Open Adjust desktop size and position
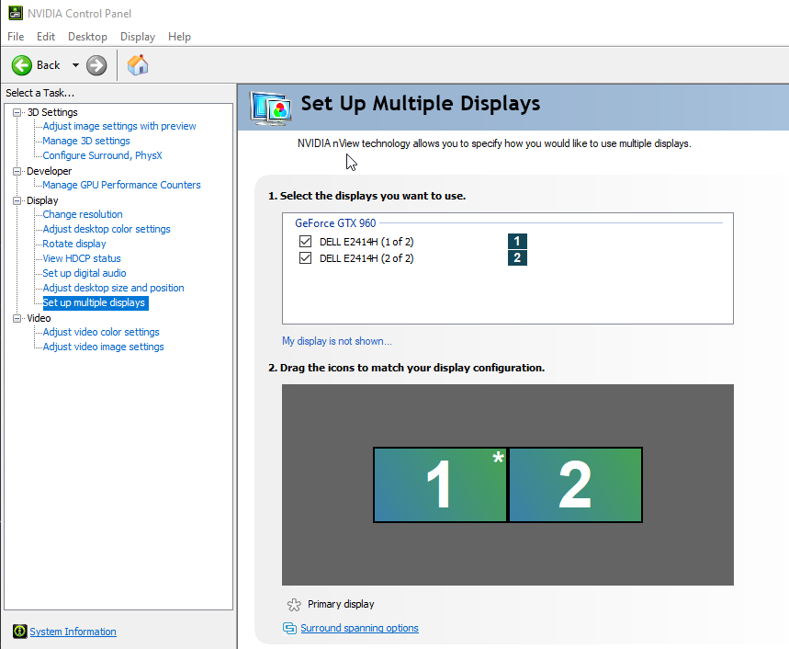Viewport: 789px width, 649px height. coord(113,288)
